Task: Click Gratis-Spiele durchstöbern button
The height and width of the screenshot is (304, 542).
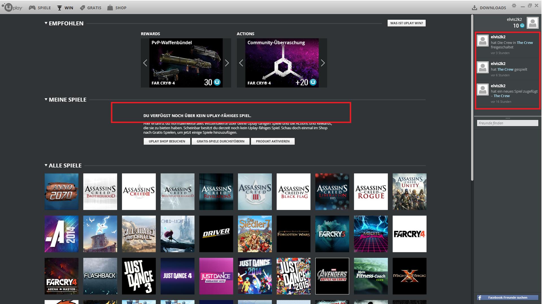Action: (x=221, y=141)
